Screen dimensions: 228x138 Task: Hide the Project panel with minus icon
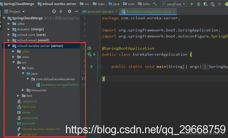click(76, 11)
